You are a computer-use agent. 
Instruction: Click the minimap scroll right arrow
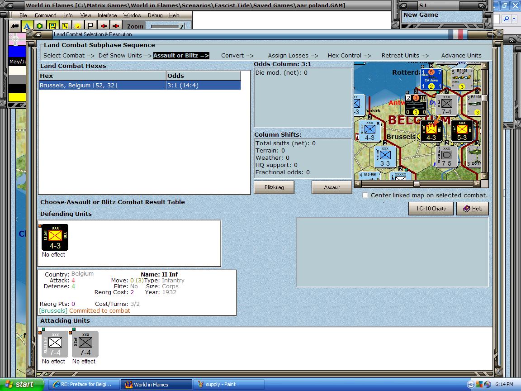tap(477, 184)
